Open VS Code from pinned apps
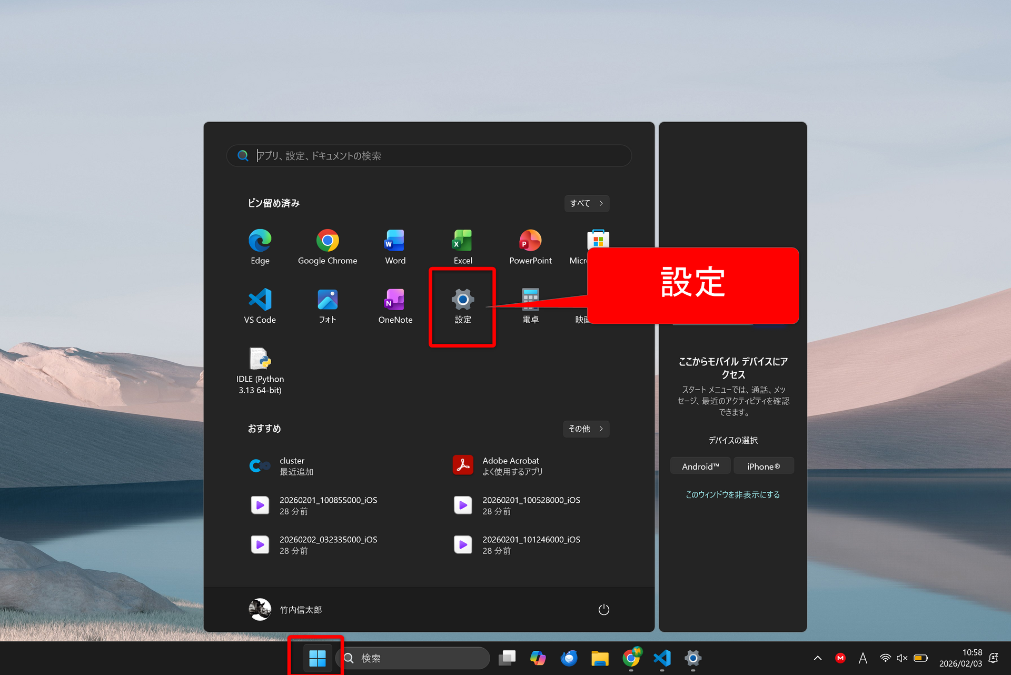Screen dimensions: 1011x675 coord(260,306)
